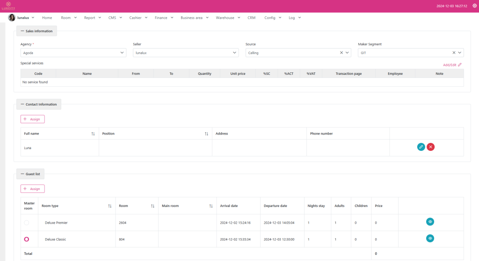Viewport: 479px width, 261px height.
Task: Sort guest list by Room type column
Action: pos(109,206)
